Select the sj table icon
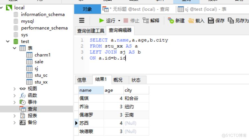 point(29,69)
